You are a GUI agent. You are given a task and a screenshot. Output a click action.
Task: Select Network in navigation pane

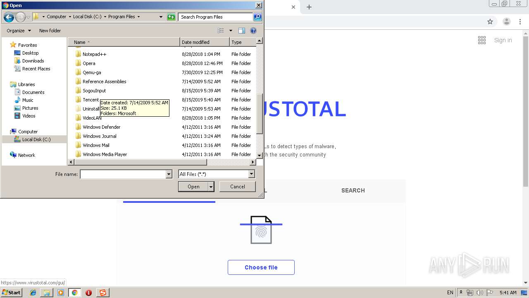(x=26, y=155)
